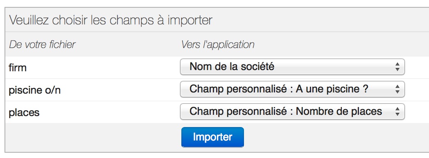429x158 pixels.
Task: Click the up arrow in "A une piscine ?" selector
Action: click(x=397, y=86)
